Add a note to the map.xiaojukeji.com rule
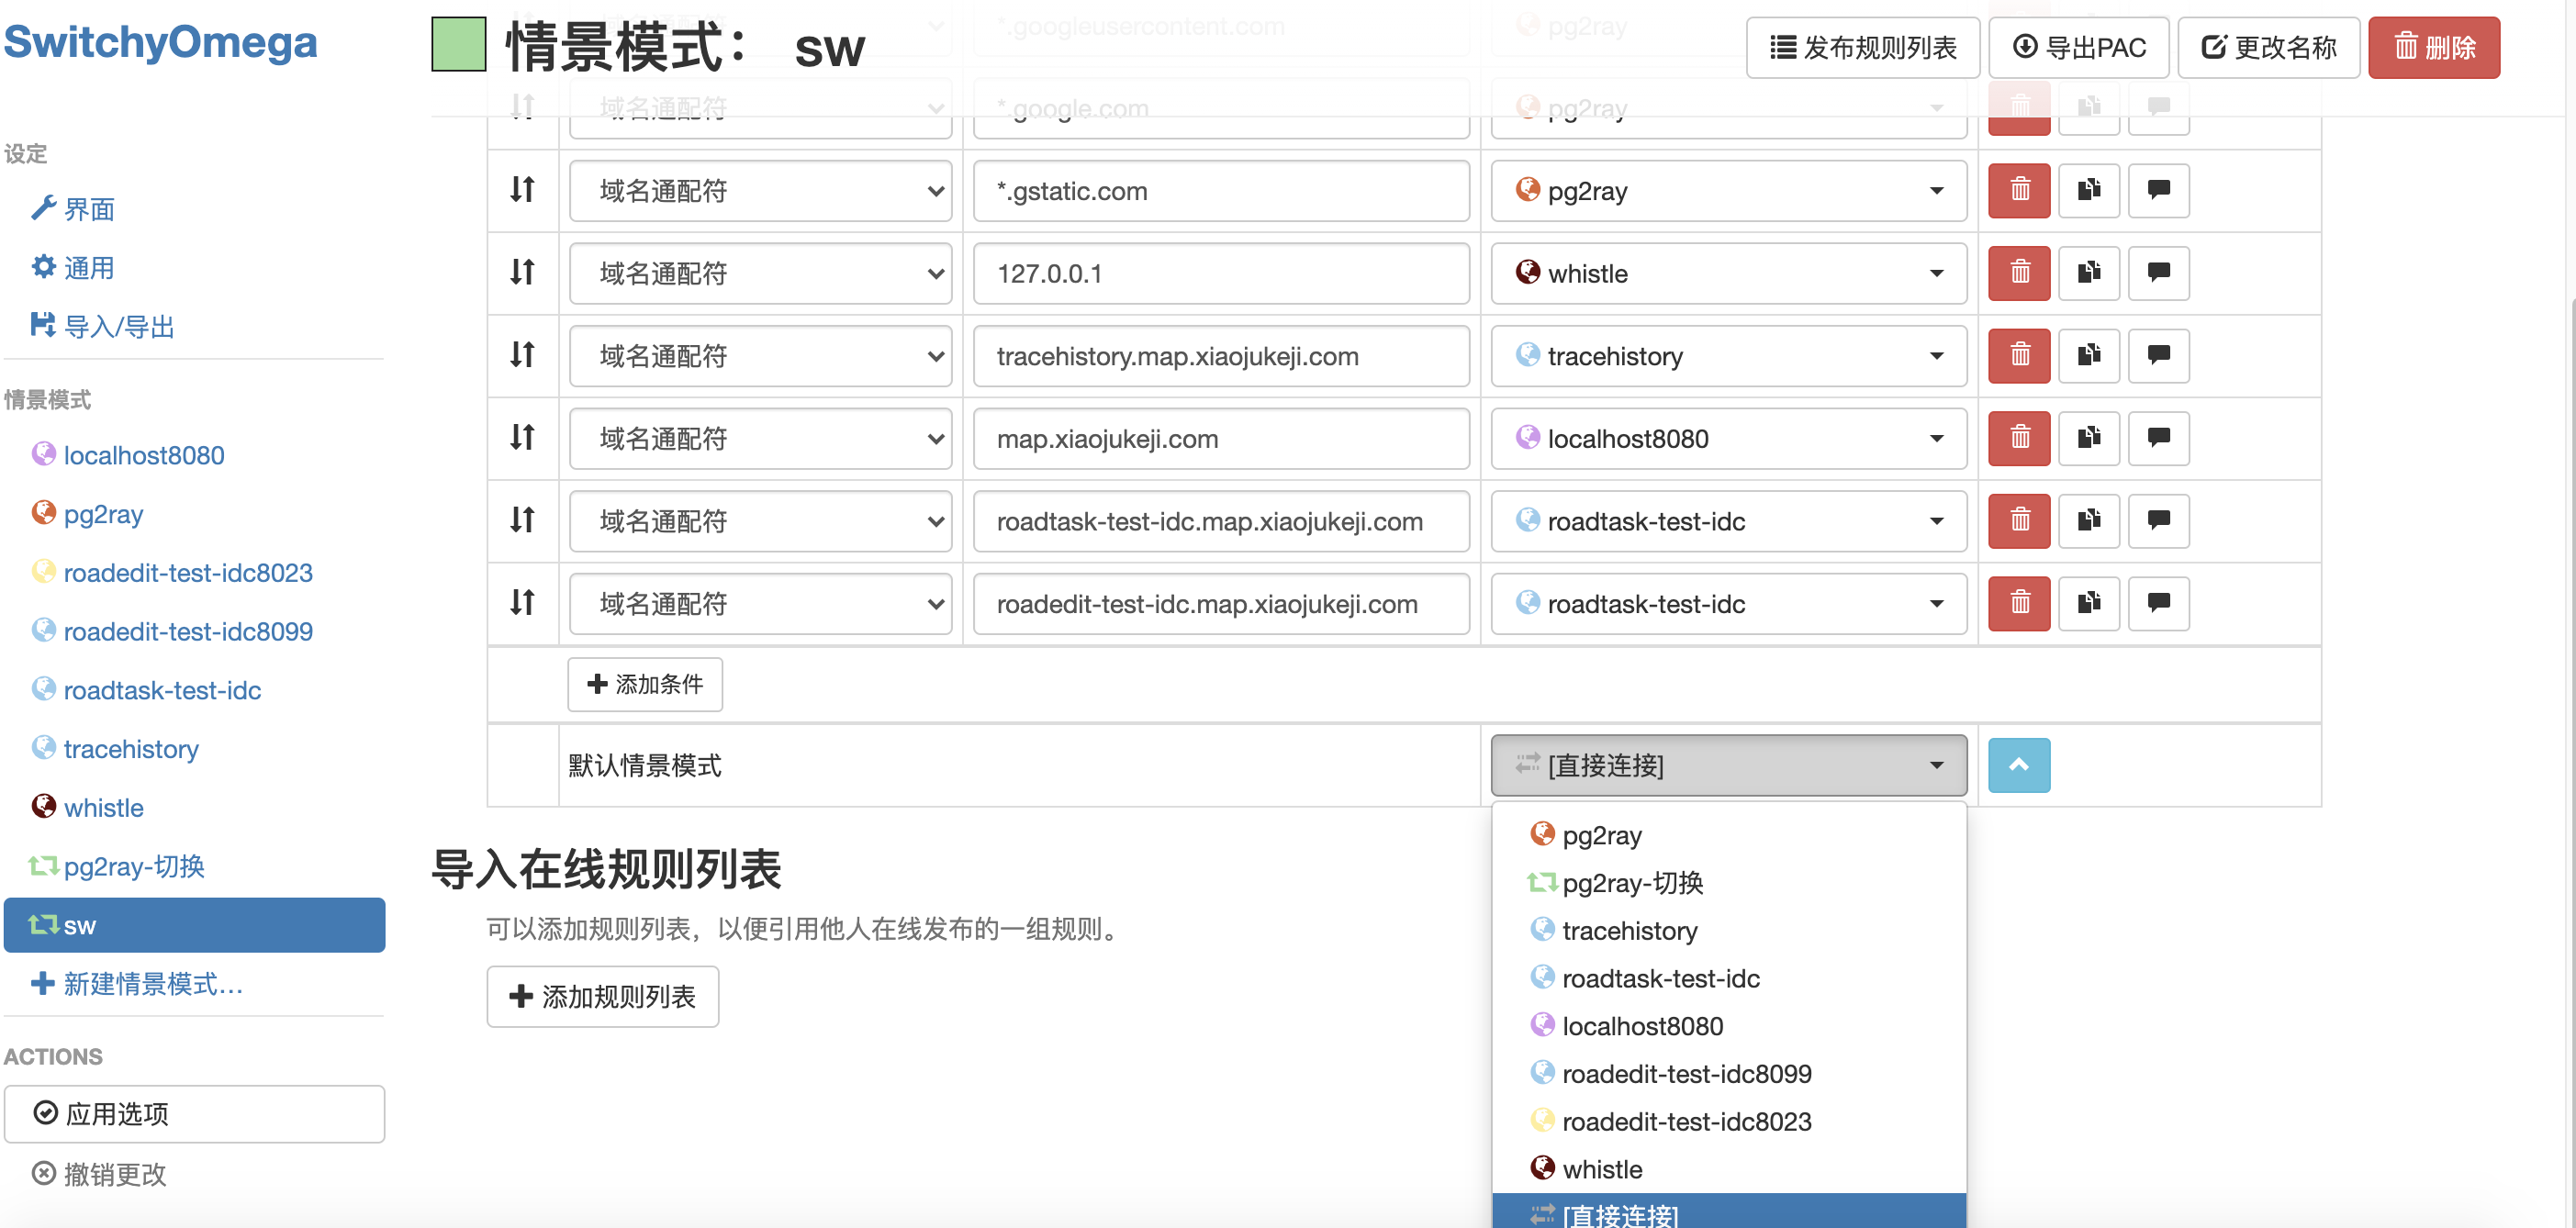Viewport: 2576px width, 1228px height. (x=2158, y=438)
